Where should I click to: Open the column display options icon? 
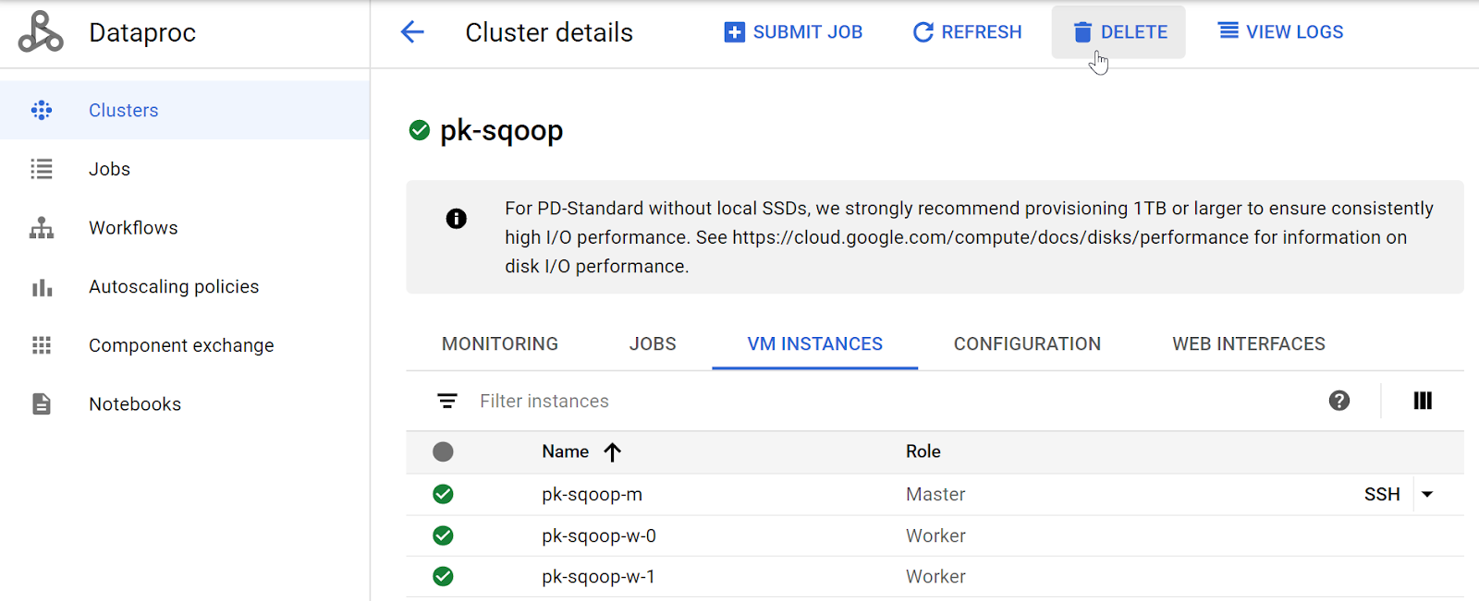1423,401
